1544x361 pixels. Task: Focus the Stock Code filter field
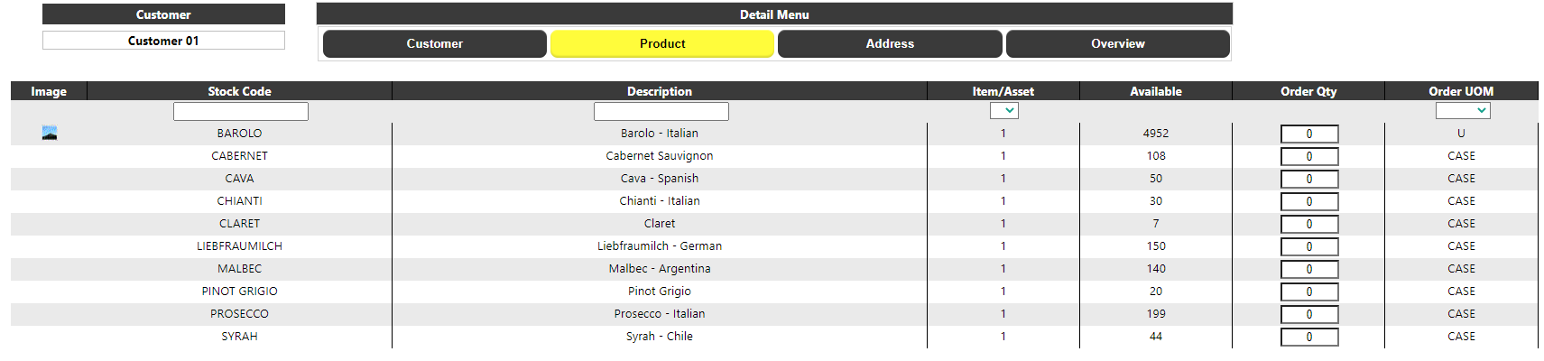tap(240, 111)
